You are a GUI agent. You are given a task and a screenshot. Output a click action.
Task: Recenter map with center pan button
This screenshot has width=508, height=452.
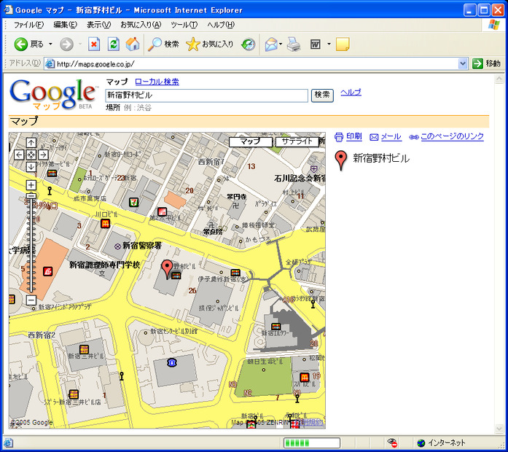coord(31,155)
